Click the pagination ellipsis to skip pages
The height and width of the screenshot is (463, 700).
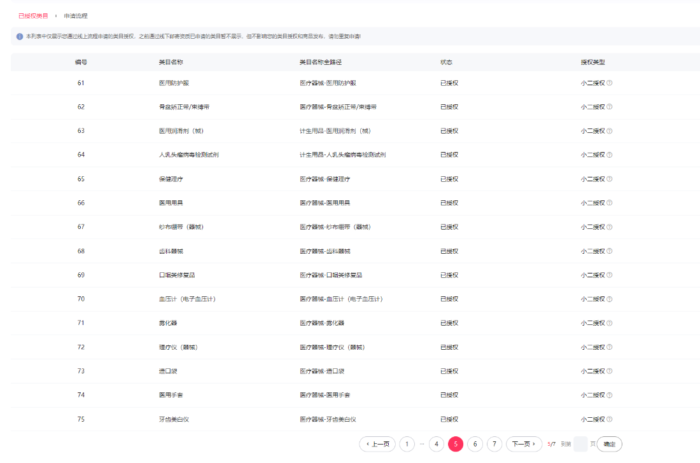(x=421, y=444)
